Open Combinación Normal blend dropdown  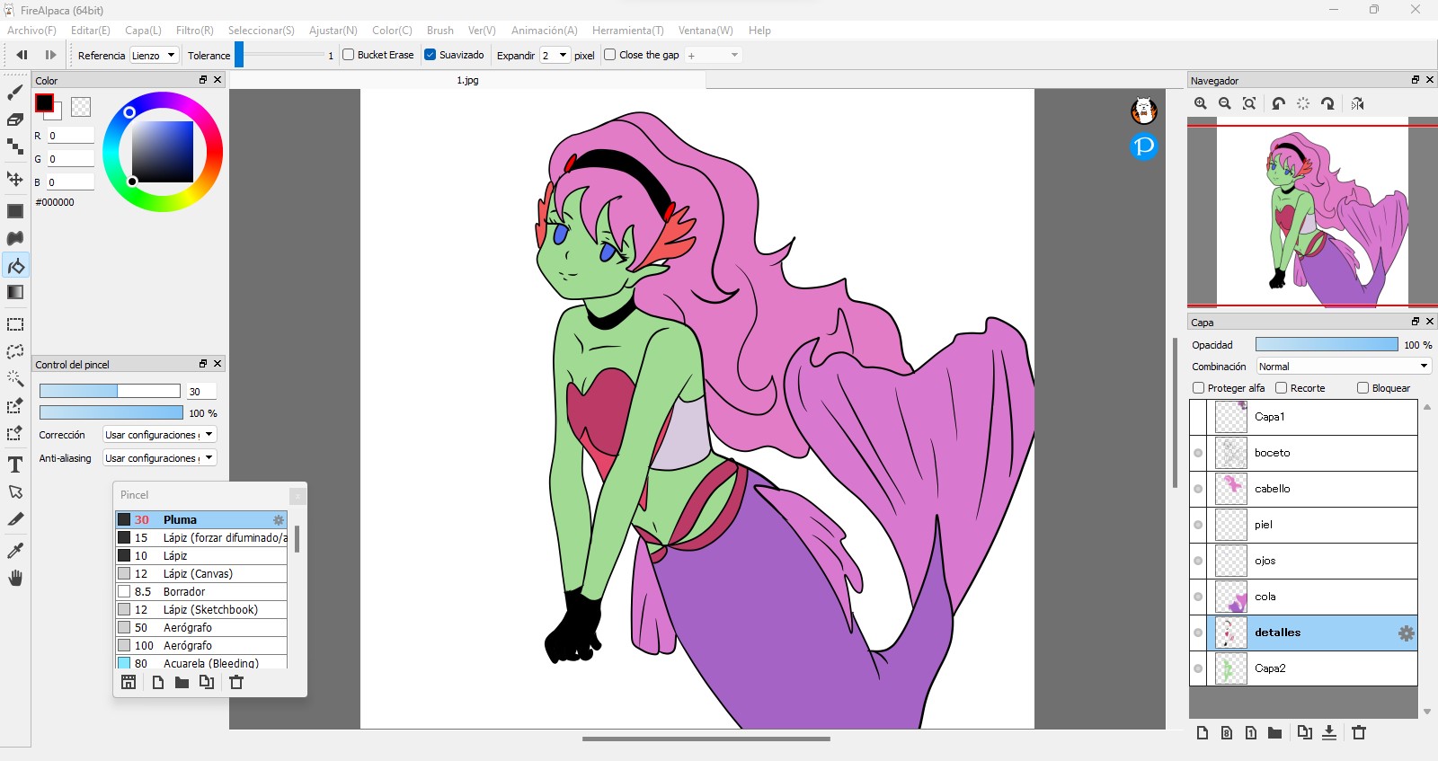1344,367
